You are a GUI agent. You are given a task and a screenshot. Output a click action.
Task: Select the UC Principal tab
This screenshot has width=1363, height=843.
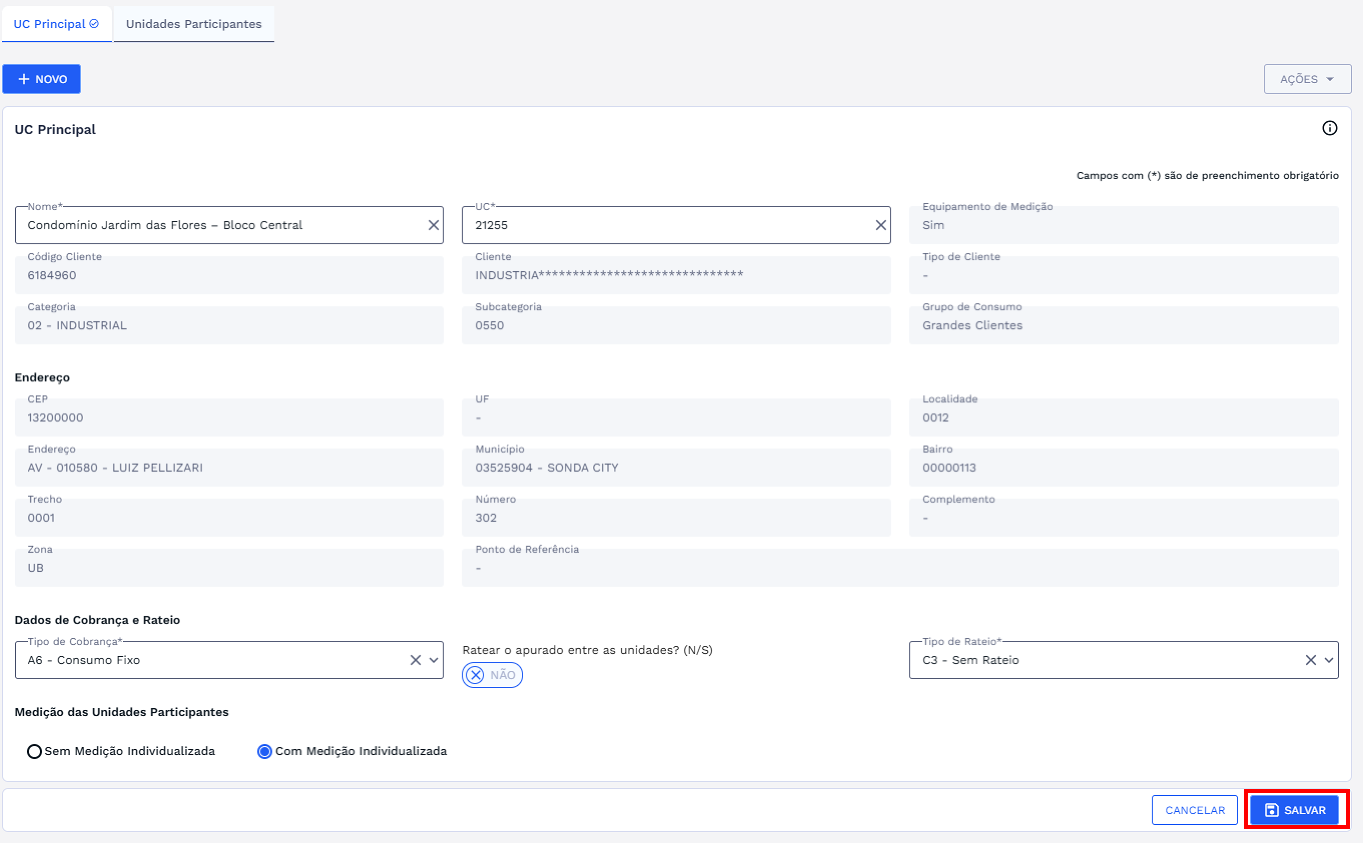pos(49,24)
